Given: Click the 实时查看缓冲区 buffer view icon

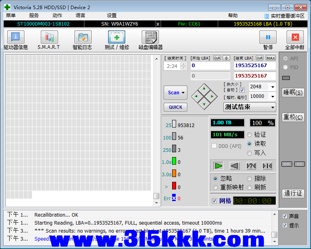Looking at the screenshot, I should 267,16.
